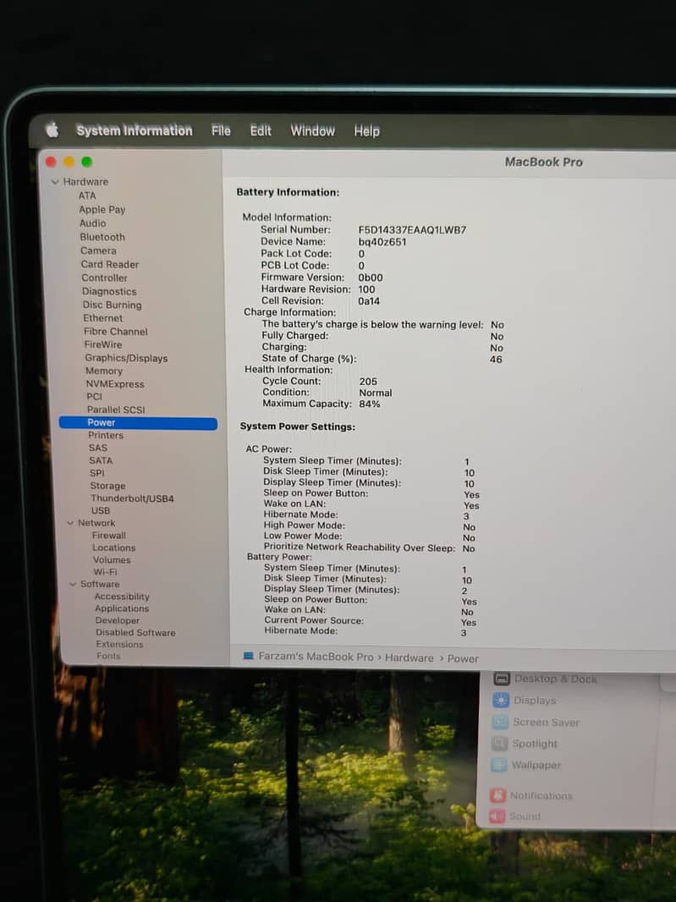The height and width of the screenshot is (902, 676).
Task: Collapse the Software section chevron
Action: pos(73,584)
